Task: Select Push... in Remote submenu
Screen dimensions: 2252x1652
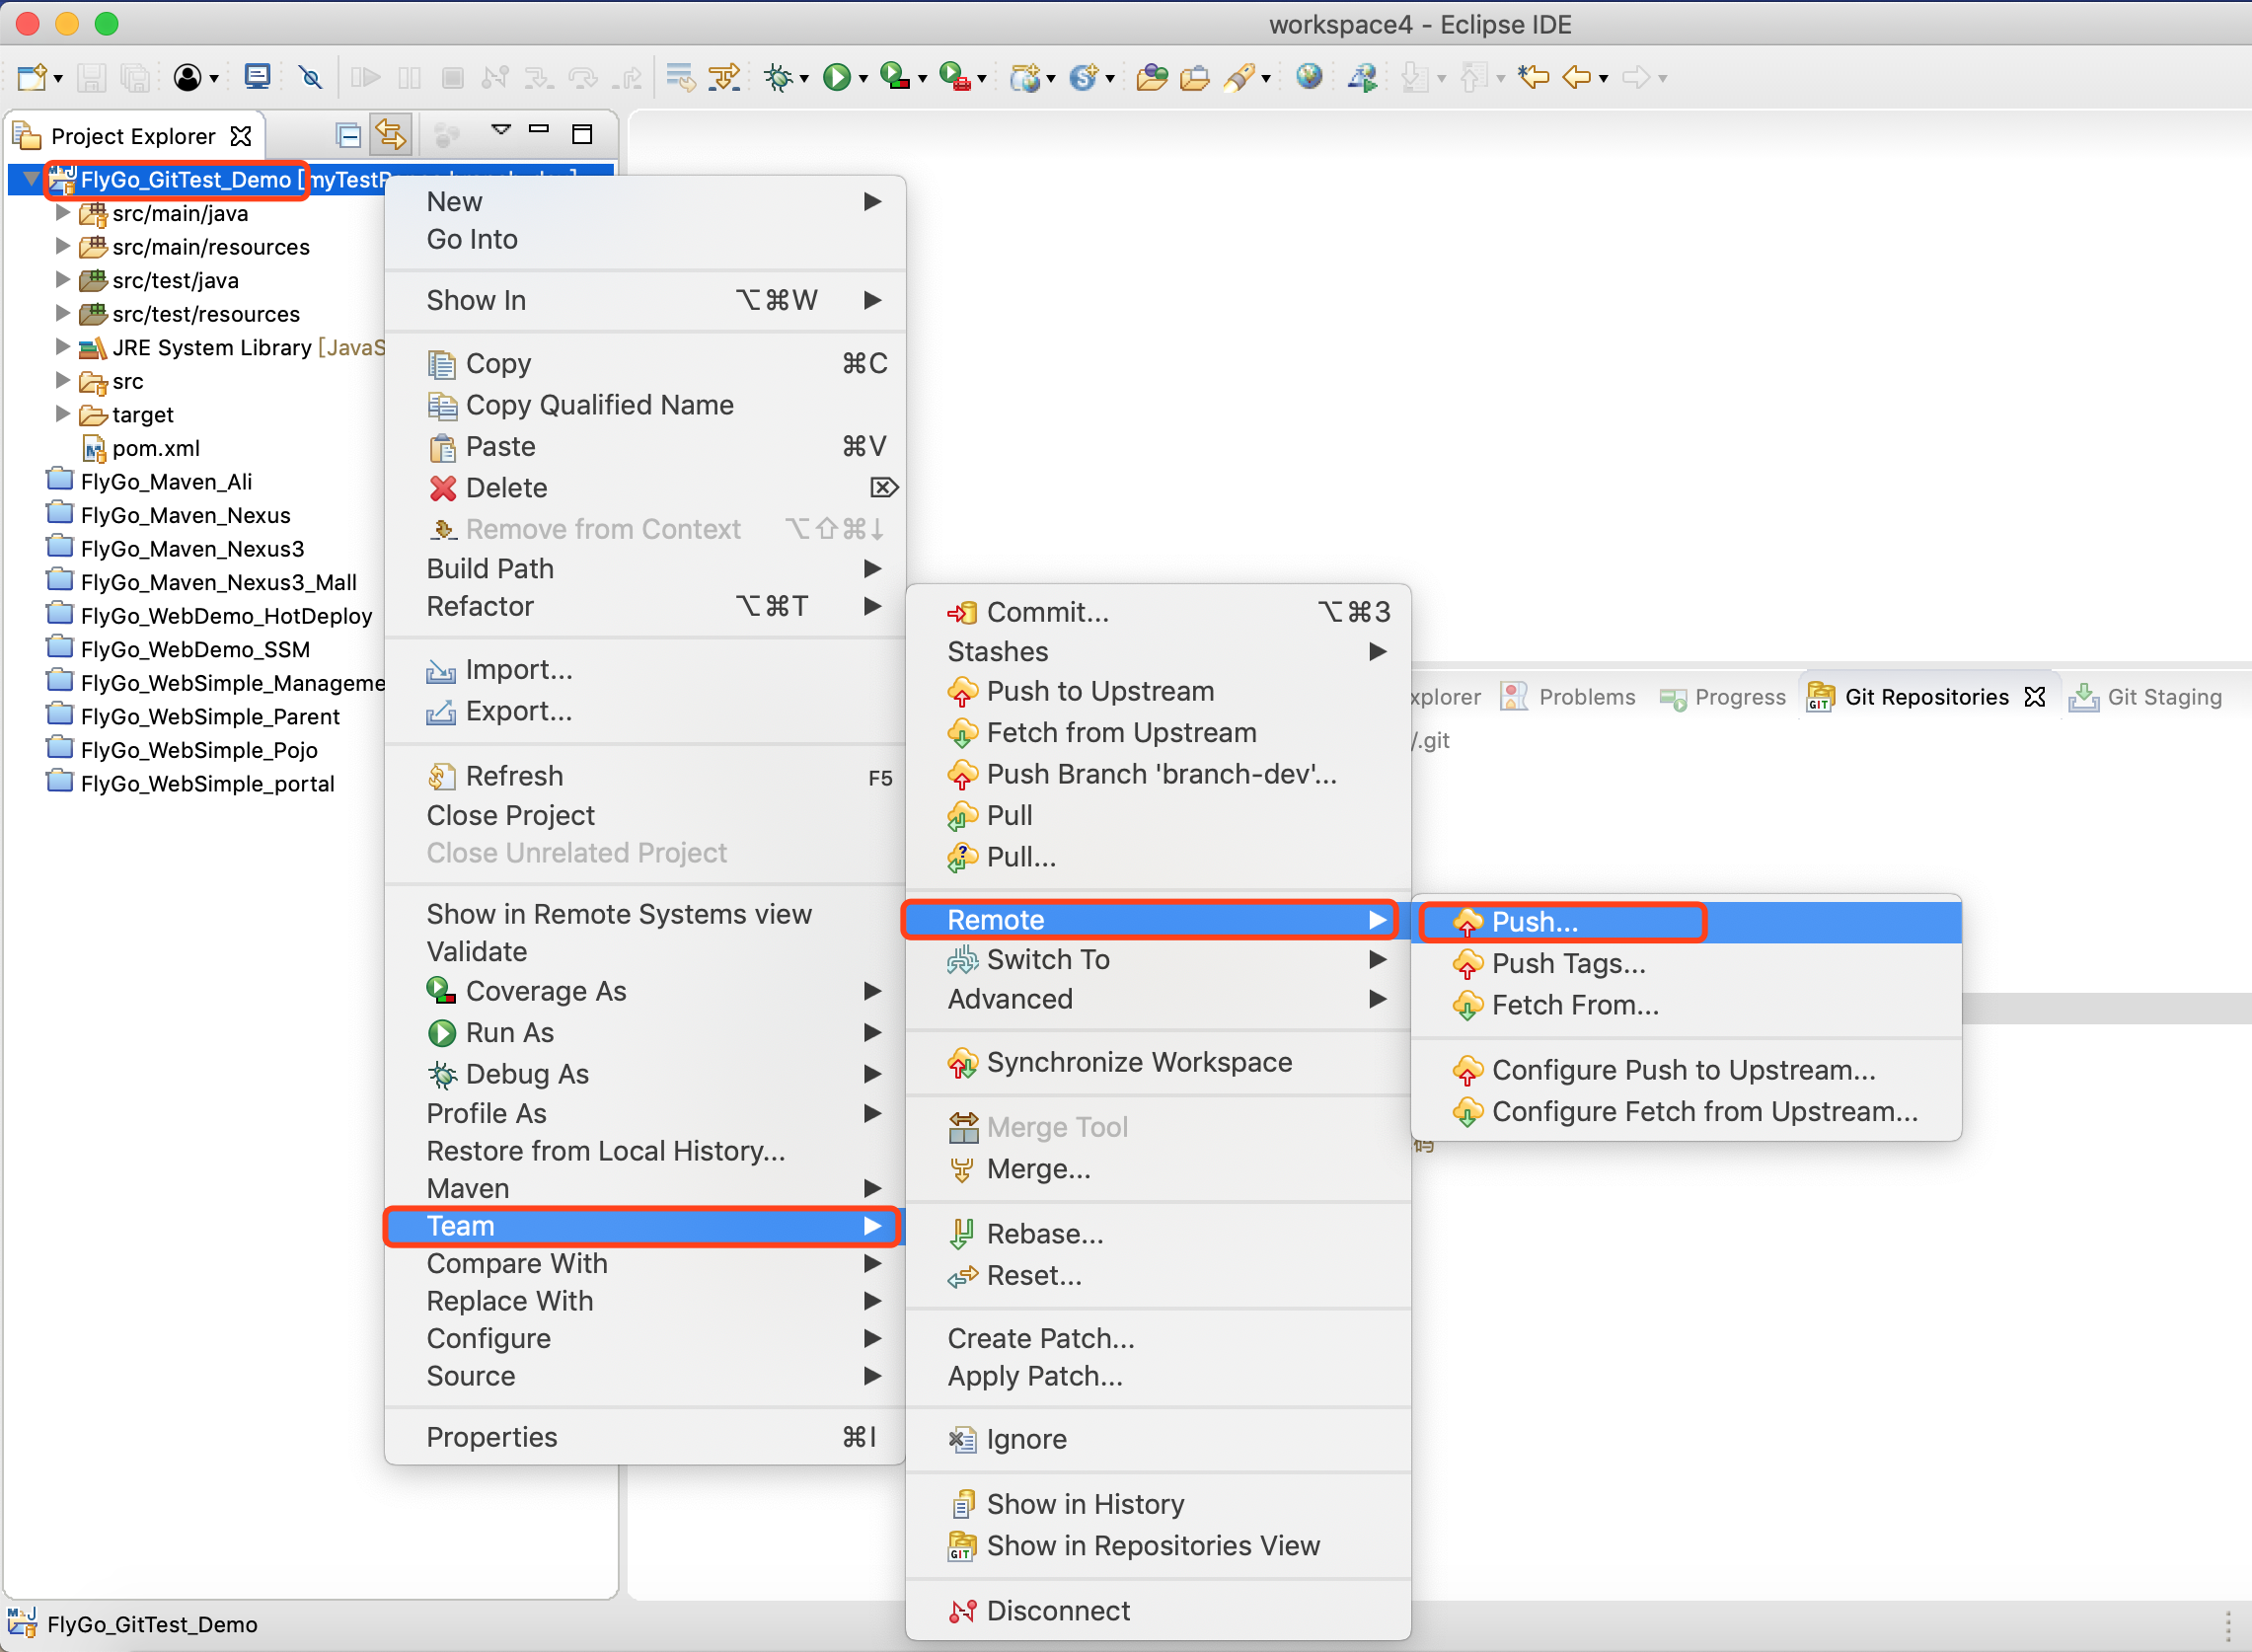Action: click(x=1534, y=922)
